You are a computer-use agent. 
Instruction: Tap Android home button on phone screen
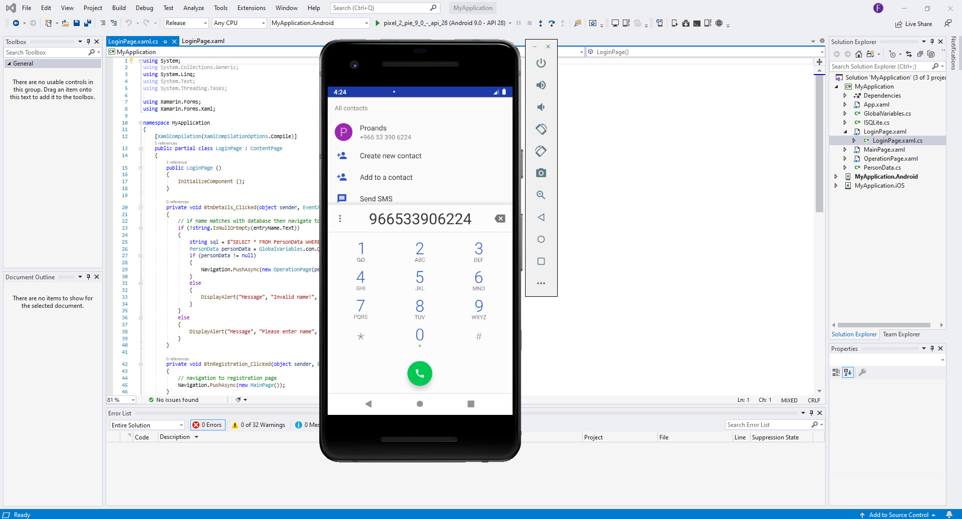[419, 404]
